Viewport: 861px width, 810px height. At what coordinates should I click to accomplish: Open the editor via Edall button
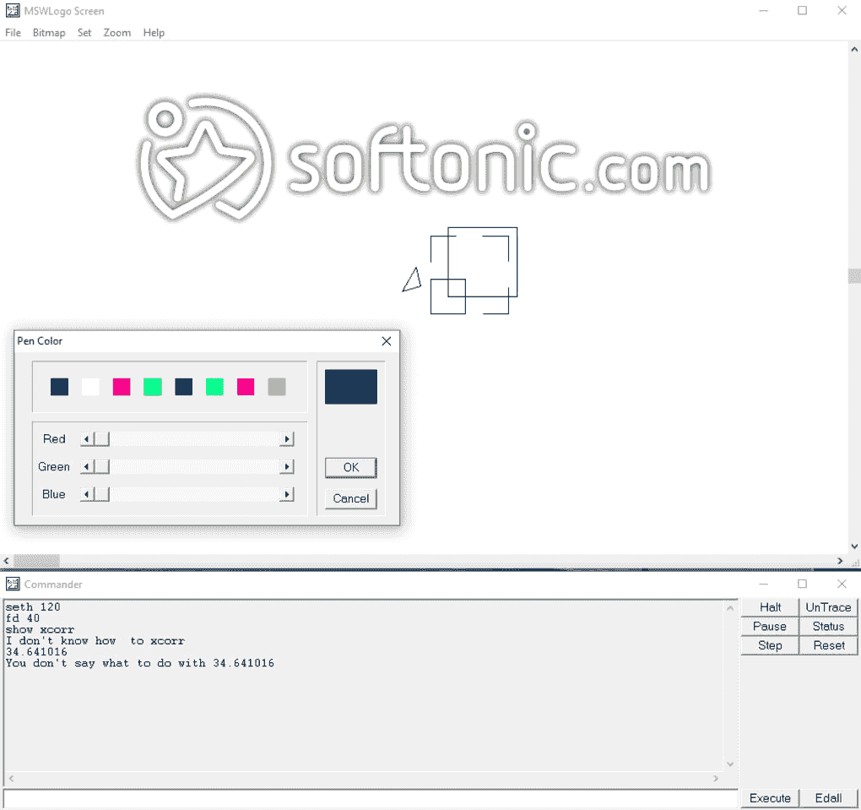pos(827,797)
